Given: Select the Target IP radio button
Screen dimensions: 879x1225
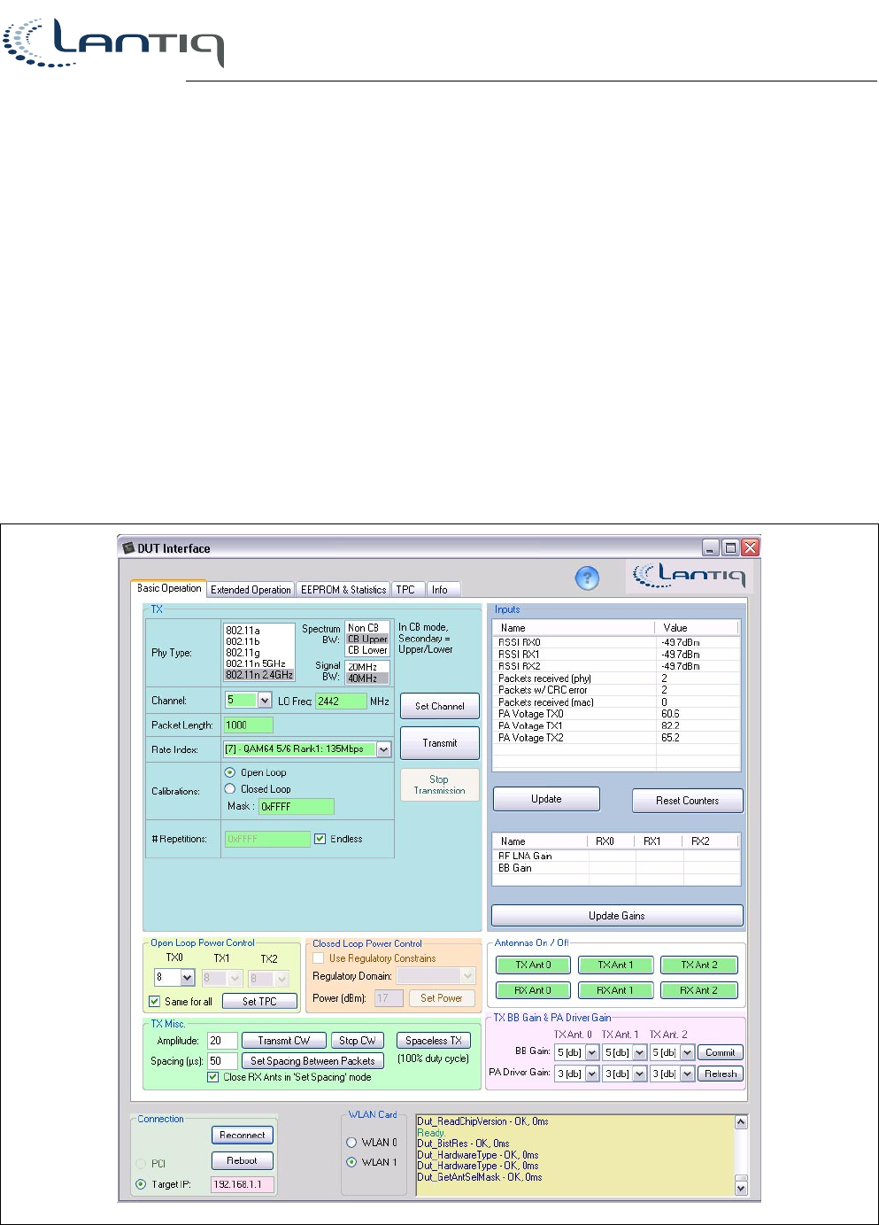Looking at the screenshot, I should pos(141,1184).
